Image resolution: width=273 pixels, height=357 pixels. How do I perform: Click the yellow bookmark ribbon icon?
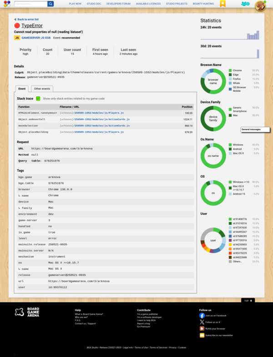[222, 4]
